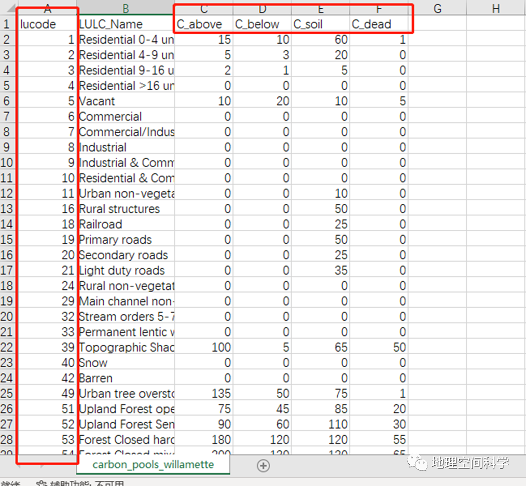Select the Secondary roads cell
The width and height of the screenshot is (526, 486).
[x=126, y=255]
